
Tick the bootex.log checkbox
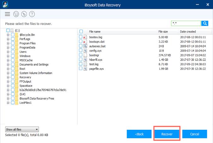coord(80,37)
